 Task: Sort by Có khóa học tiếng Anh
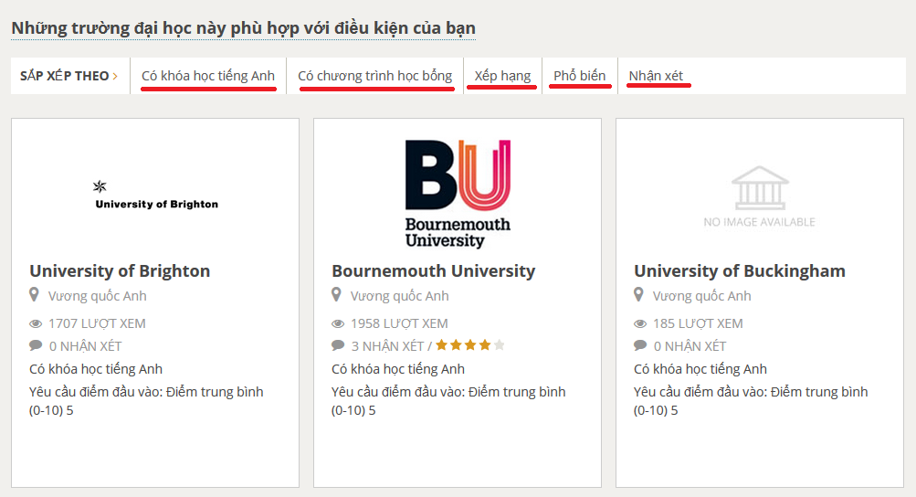point(208,76)
